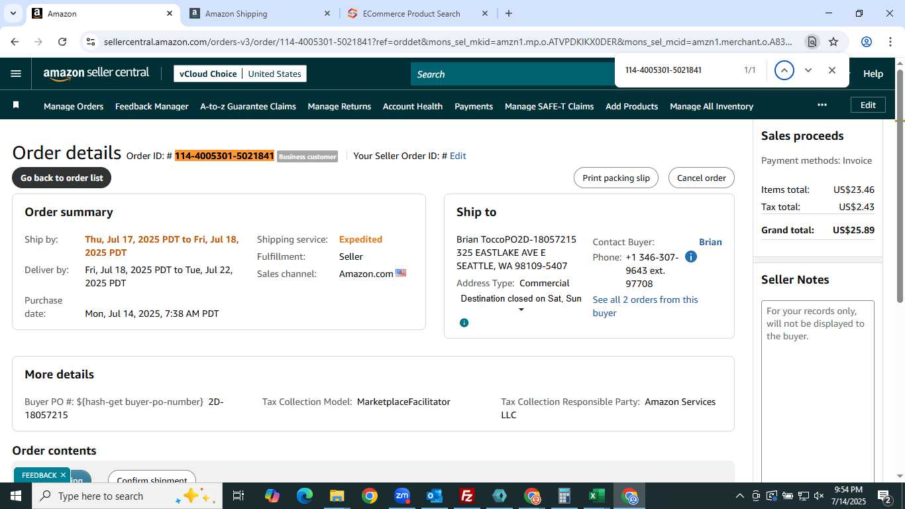The width and height of the screenshot is (905, 509).
Task: Expand Destination closed on Sat, Sun arrow
Action: 521,310
